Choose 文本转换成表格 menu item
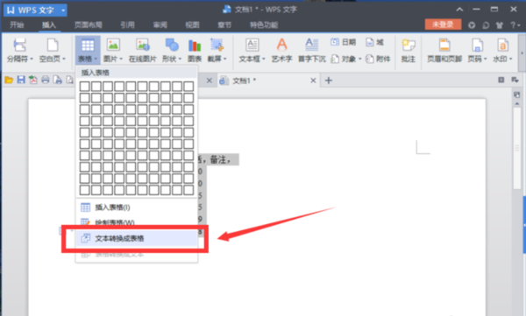 point(137,238)
